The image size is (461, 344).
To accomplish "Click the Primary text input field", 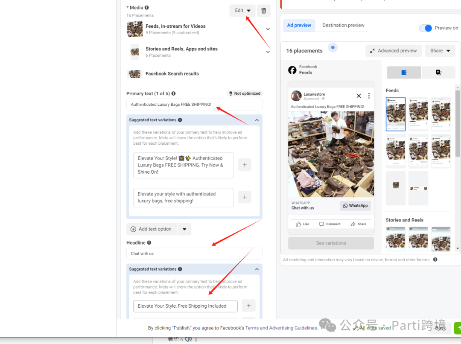I will tap(194, 105).
